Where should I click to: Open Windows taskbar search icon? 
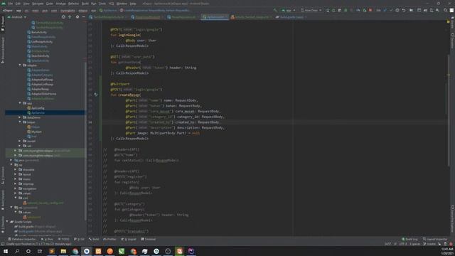point(17,251)
